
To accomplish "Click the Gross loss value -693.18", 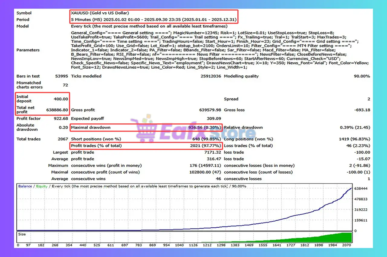I will (362, 110).
